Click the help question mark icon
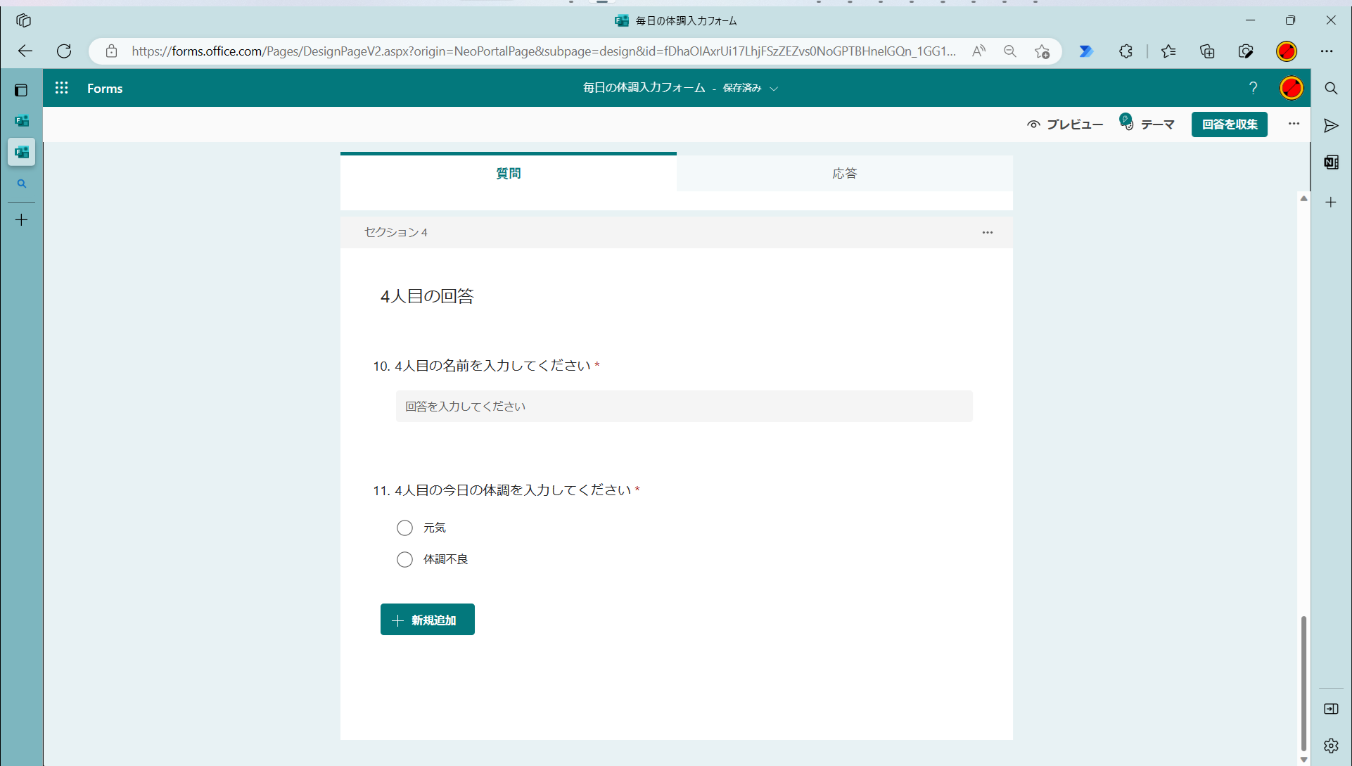Screen dimensions: 1352x766 point(1253,88)
